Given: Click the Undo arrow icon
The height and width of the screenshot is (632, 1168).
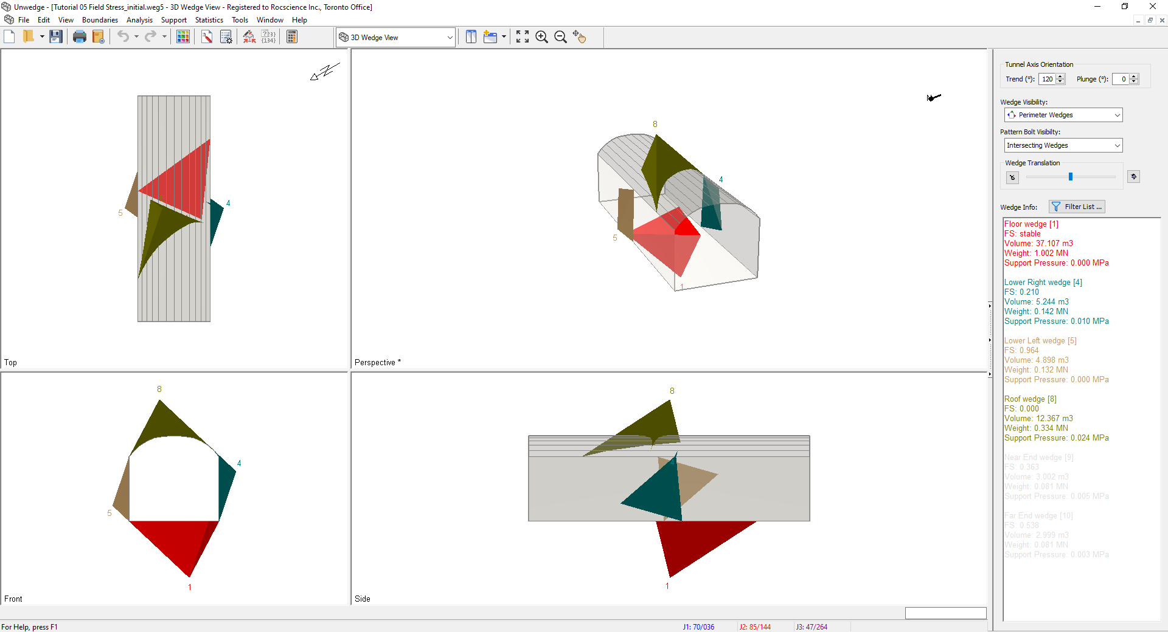Looking at the screenshot, I should (x=123, y=37).
